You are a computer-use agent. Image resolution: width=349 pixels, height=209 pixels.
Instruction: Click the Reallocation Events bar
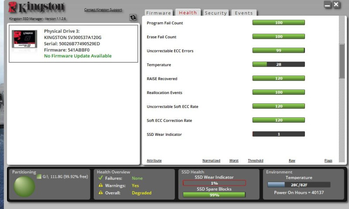[x=279, y=92]
